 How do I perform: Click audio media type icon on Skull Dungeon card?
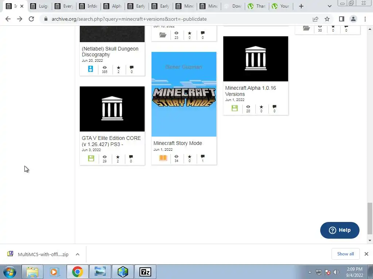90,69
